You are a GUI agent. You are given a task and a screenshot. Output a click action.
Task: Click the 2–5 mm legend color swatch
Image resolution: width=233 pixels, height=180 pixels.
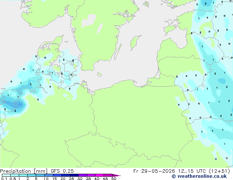(x=32, y=175)
